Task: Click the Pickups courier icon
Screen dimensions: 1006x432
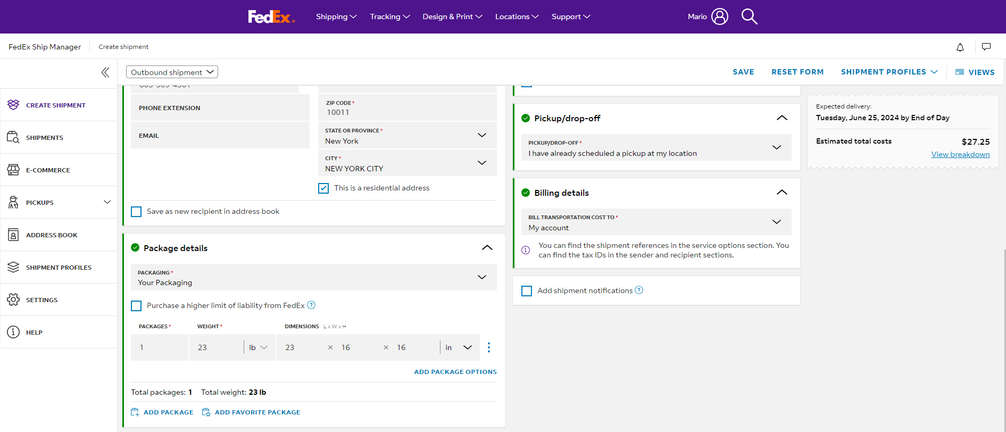Action: pos(13,202)
